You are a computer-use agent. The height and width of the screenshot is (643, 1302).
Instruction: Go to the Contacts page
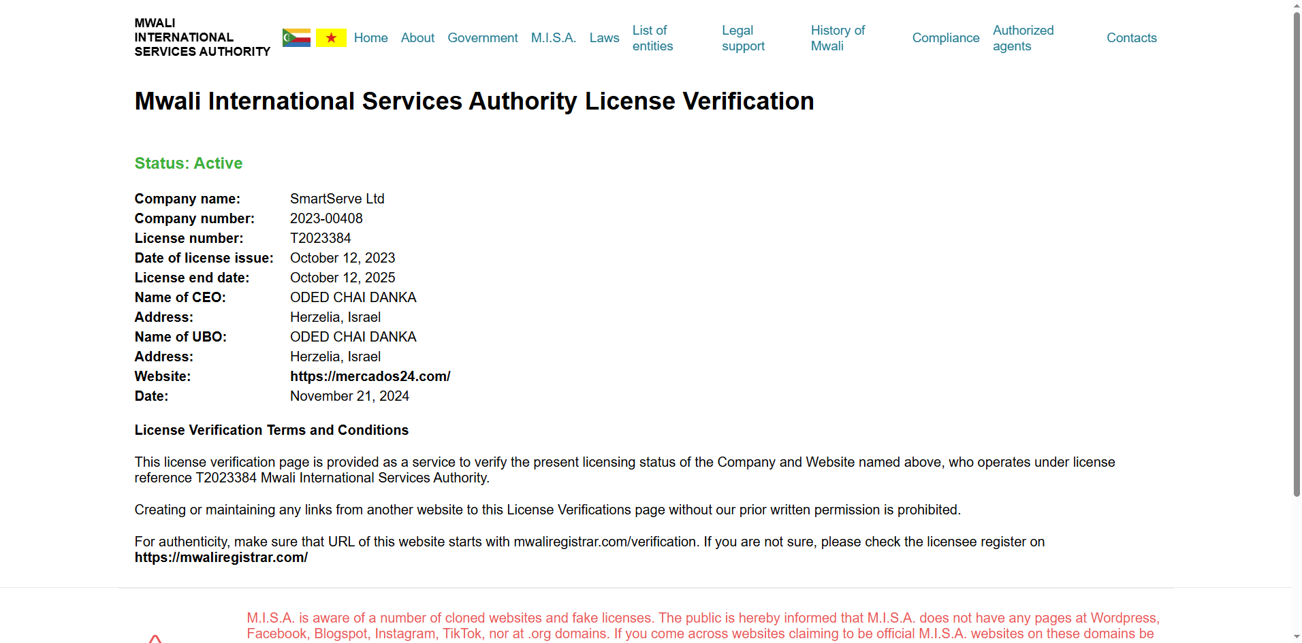[x=1131, y=38]
